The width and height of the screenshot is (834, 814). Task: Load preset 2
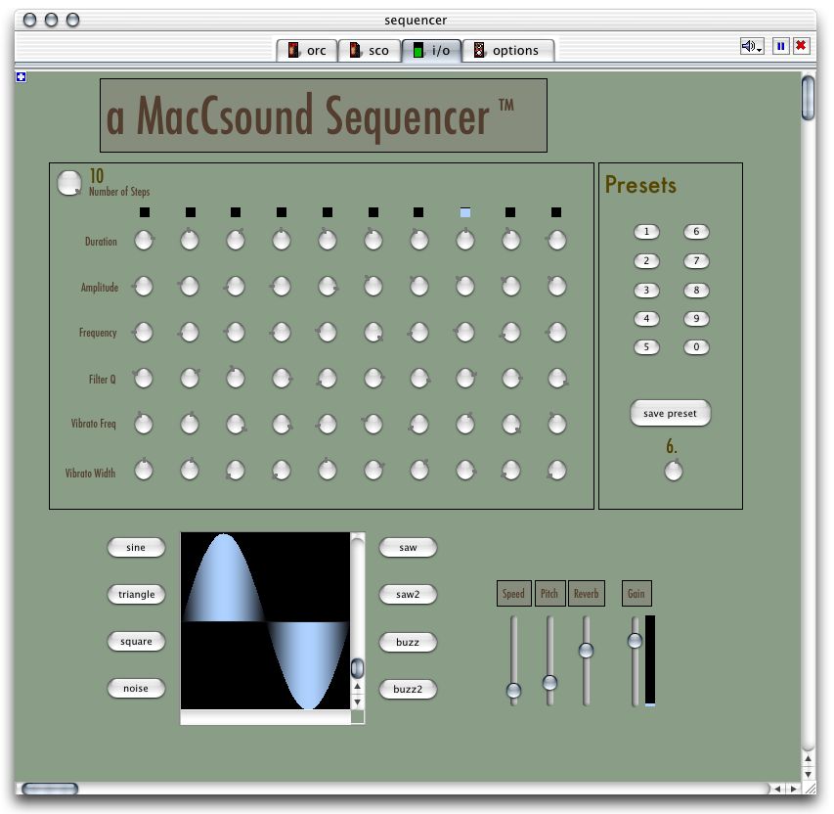(647, 261)
